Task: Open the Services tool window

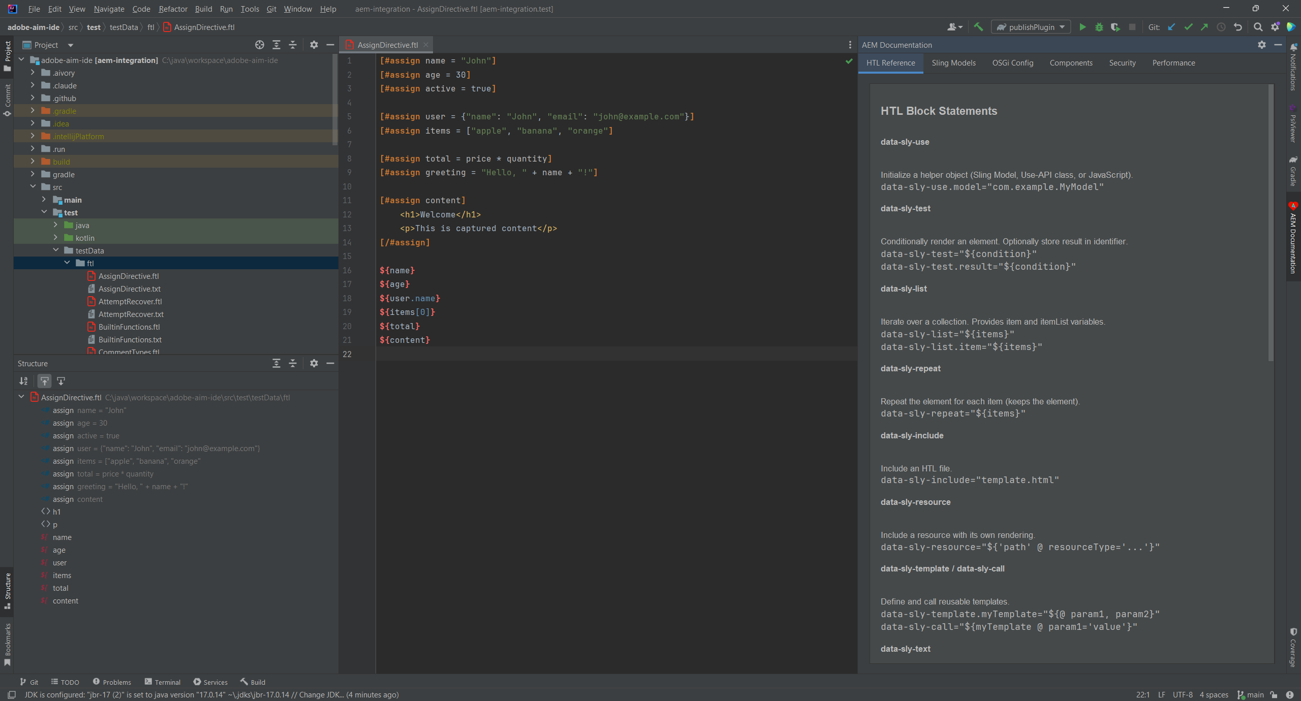Action: (x=210, y=682)
